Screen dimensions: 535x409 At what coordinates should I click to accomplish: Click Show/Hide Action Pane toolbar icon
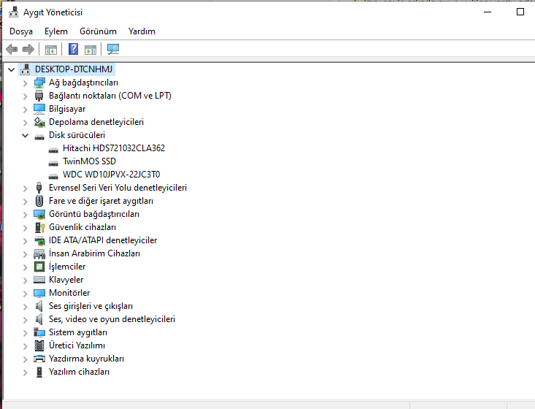click(91, 50)
